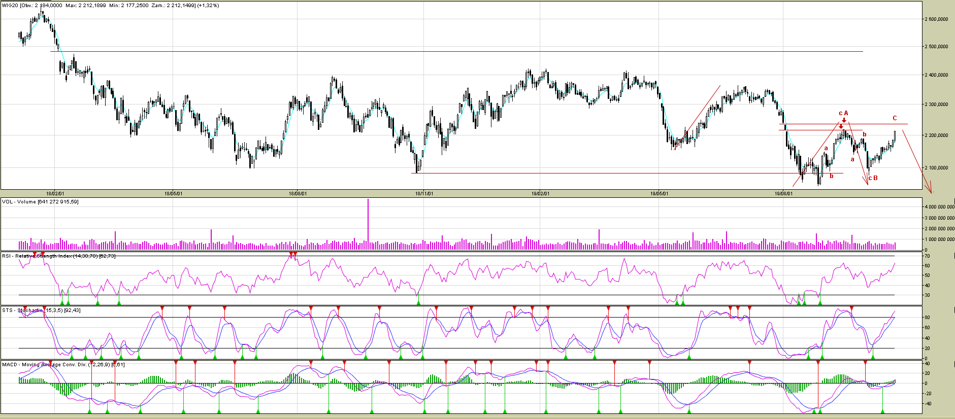Image resolution: width=955 pixels, height=419 pixels.
Task: Click the 'c A' wave label
Action: coord(843,113)
